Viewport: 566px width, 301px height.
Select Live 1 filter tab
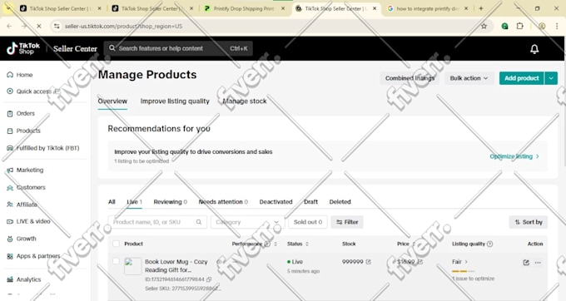pyautogui.click(x=134, y=202)
